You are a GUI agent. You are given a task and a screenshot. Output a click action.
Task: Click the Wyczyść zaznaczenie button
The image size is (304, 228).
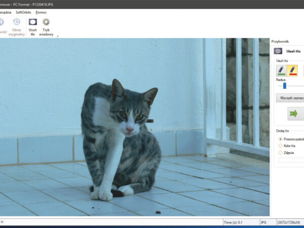pyautogui.click(x=290, y=98)
